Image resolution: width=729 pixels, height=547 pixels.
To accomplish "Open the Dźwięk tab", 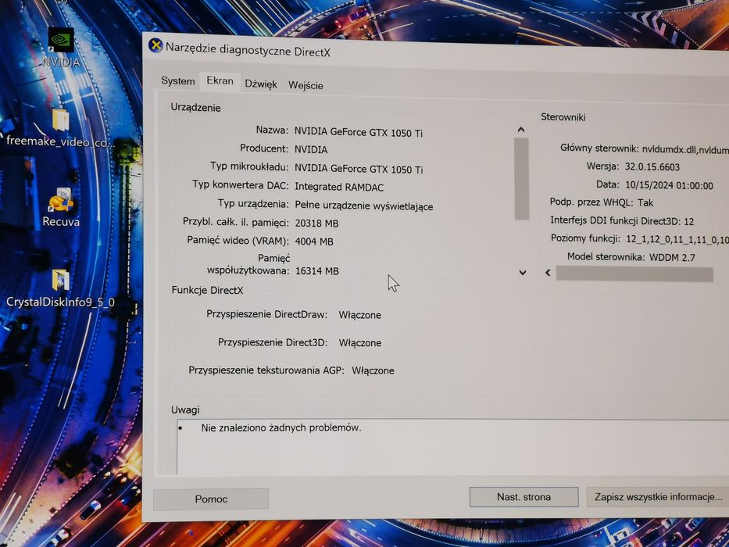I will (261, 84).
